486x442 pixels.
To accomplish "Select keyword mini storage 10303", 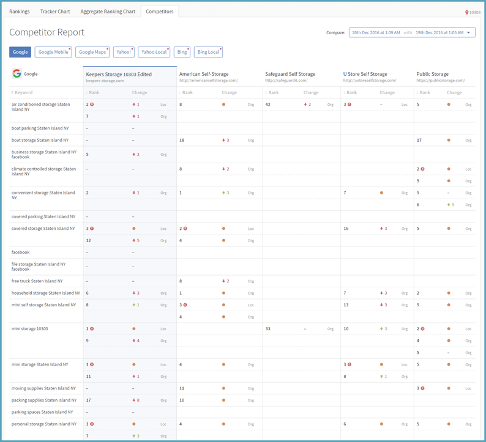I will click(x=29, y=329).
